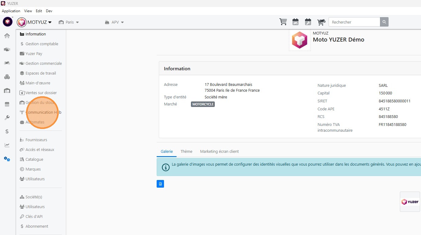Focus the Rechercher search field

click(354, 22)
